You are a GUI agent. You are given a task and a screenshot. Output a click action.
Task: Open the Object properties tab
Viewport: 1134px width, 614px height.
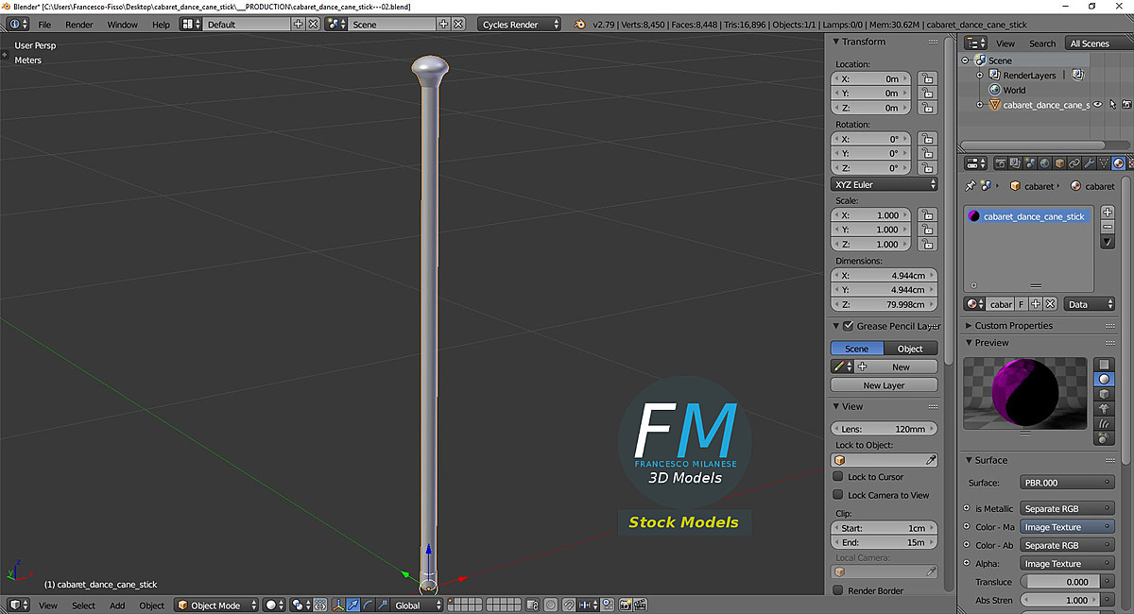pyautogui.click(x=1060, y=163)
